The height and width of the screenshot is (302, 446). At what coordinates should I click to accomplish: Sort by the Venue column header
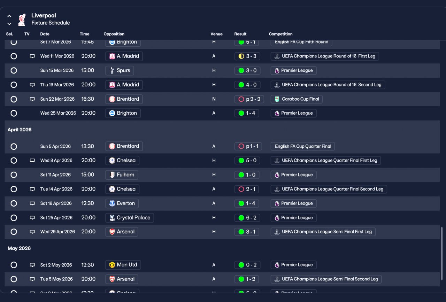(216, 34)
